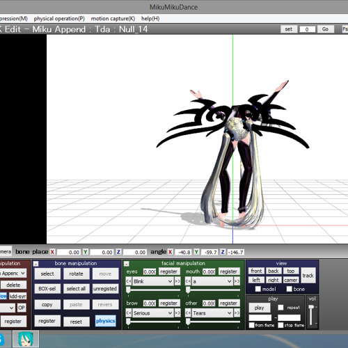Click the track view button
348x348 pixels.
pyautogui.click(x=308, y=276)
